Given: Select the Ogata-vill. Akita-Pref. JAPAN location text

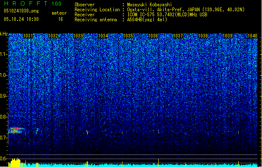Looking at the screenshot, I should (186, 10).
